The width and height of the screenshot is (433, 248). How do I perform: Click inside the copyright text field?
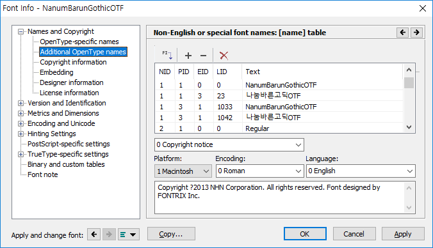point(279,198)
